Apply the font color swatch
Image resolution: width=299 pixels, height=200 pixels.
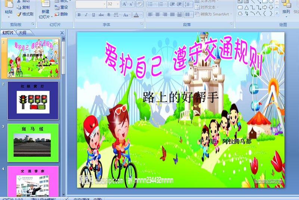(136, 15)
